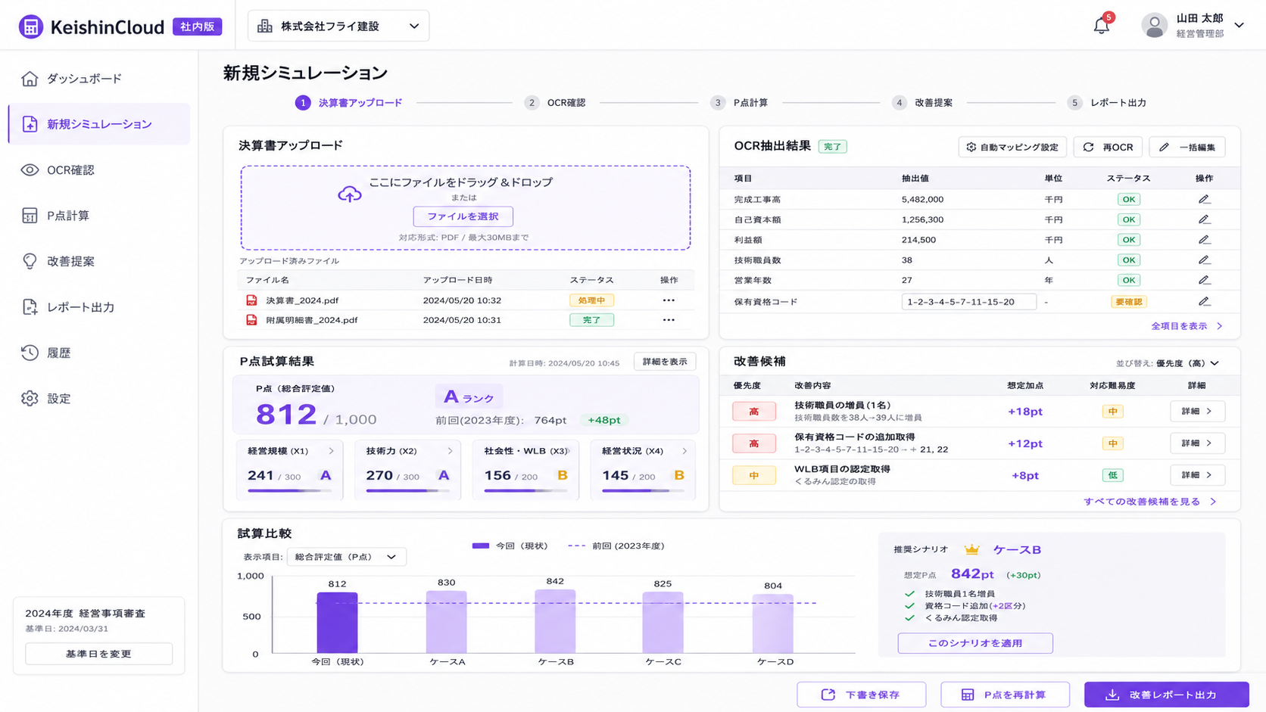Viewport: 1266px width, 712px height.
Task: Open the 株式会社フライ建設 company dropdown
Action: (338, 26)
